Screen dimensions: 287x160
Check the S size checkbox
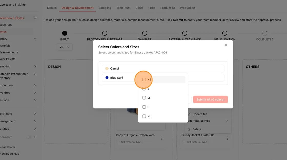144,89
